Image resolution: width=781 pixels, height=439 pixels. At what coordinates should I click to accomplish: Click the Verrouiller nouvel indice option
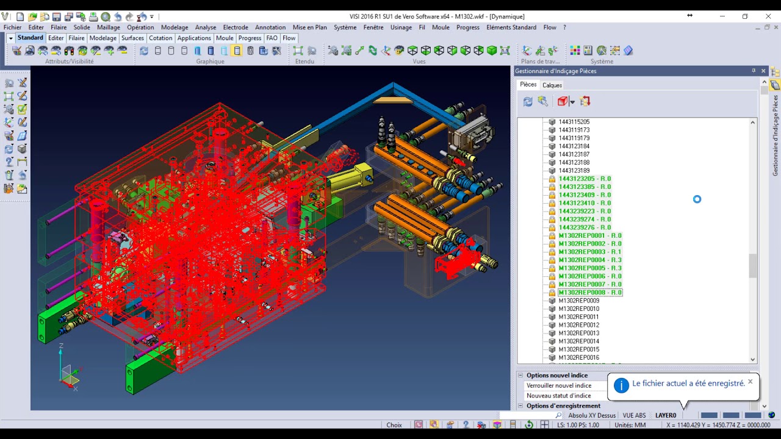coord(559,385)
